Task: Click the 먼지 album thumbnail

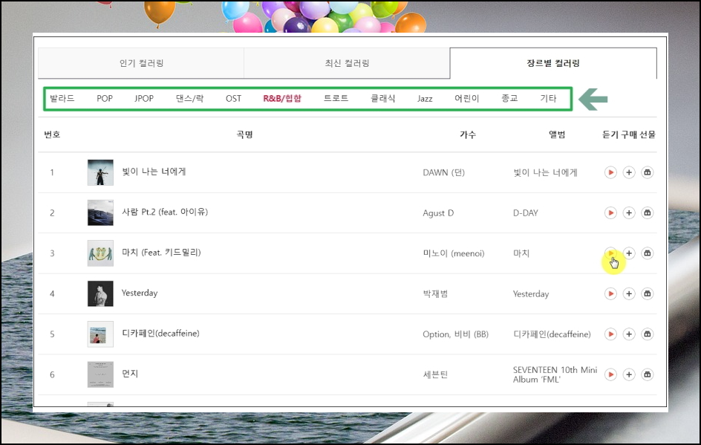Action: [100, 374]
